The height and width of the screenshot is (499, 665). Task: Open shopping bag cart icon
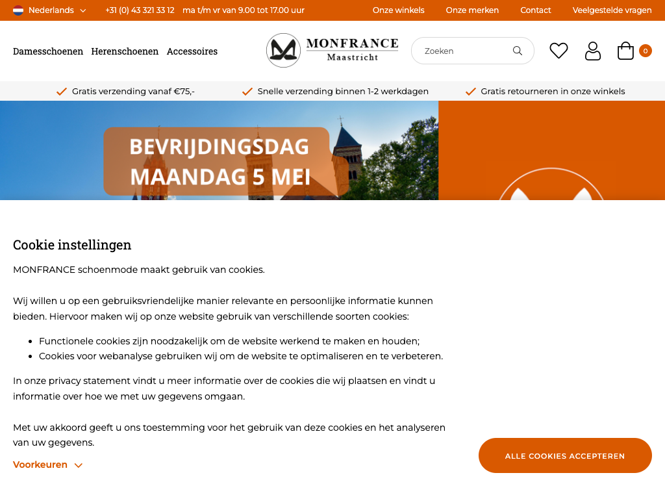pyautogui.click(x=625, y=51)
